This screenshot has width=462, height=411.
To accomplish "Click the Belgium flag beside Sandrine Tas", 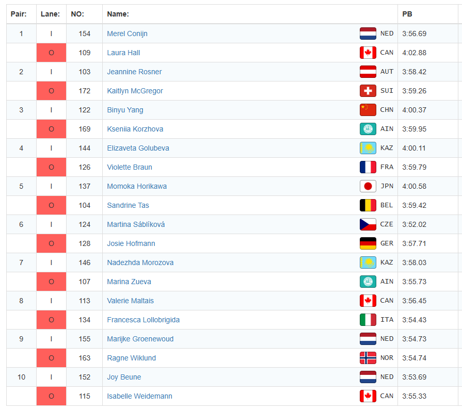I will click(368, 205).
